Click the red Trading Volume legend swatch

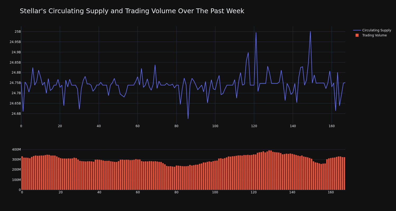click(x=357, y=35)
